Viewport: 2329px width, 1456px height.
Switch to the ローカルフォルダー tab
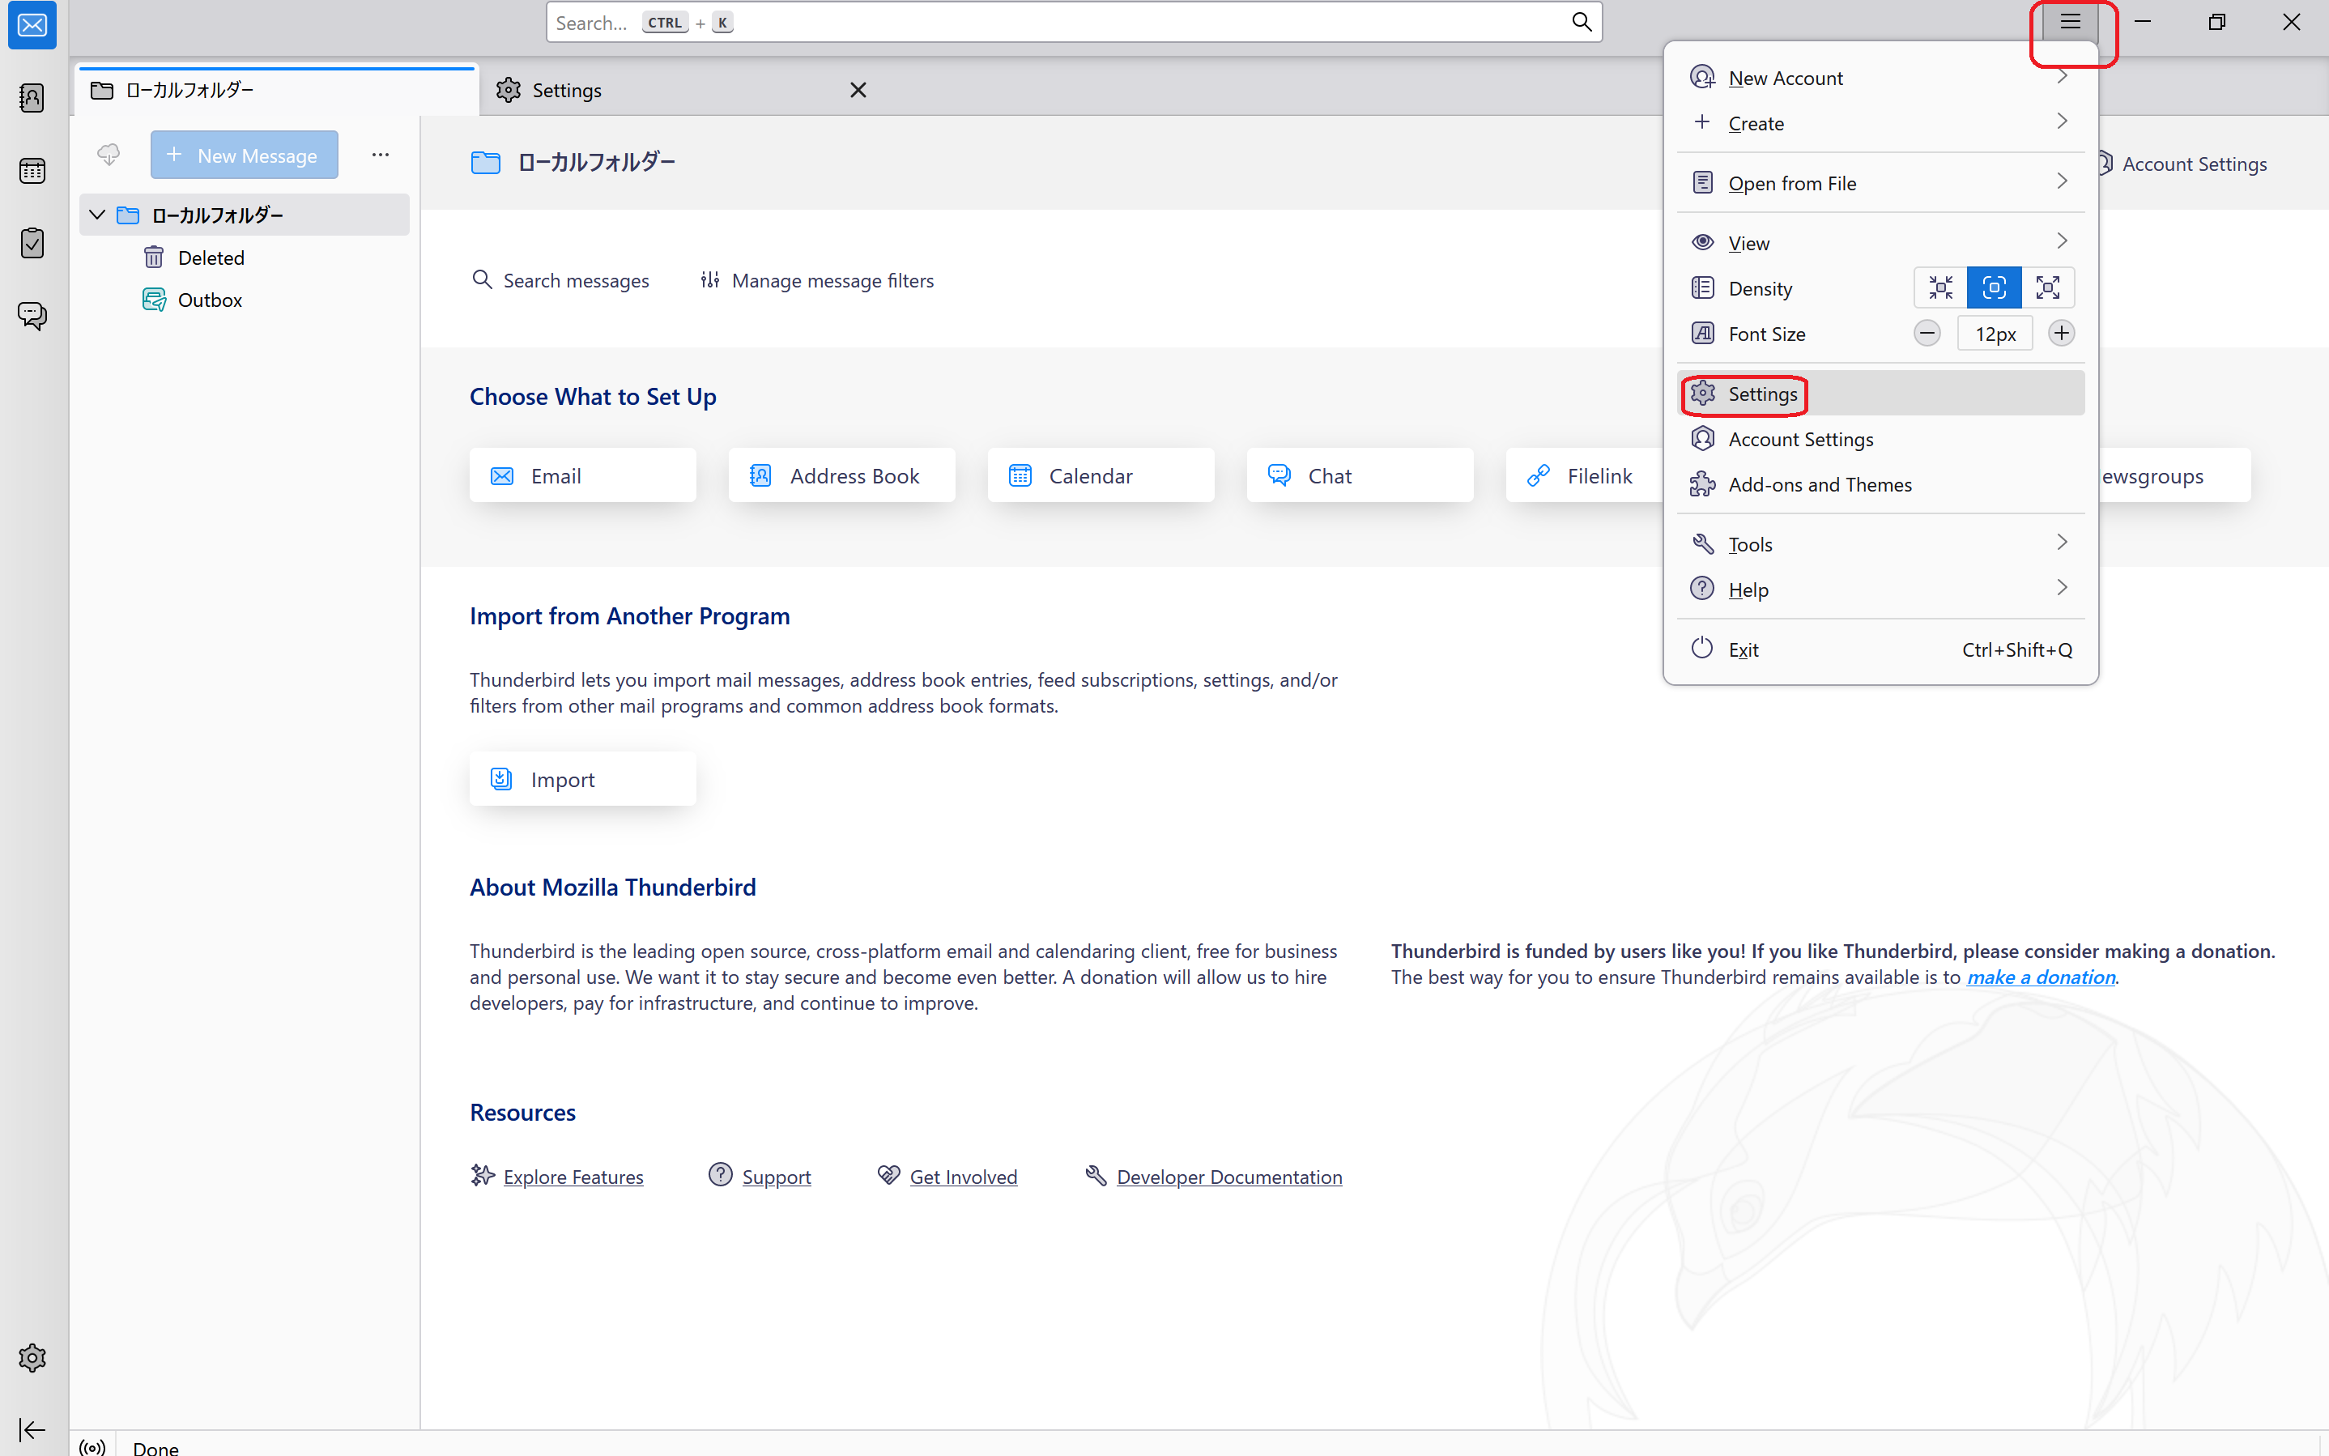tap(277, 90)
